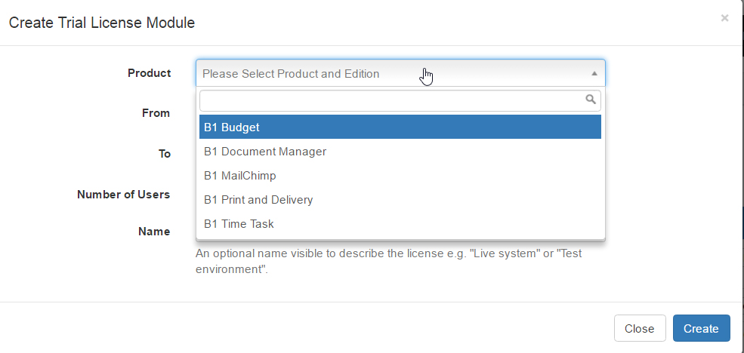The width and height of the screenshot is (744, 353).
Task: Select the B1 Print and Delivery option
Action: click(x=400, y=200)
